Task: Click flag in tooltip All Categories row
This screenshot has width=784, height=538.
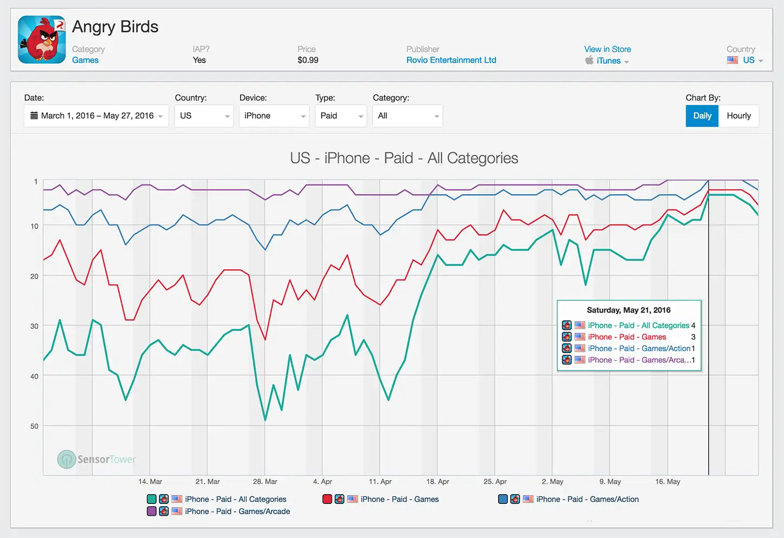Action: pos(580,325)
